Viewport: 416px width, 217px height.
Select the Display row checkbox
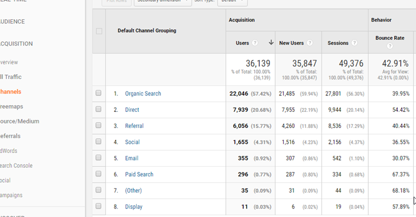click(99, 206)
